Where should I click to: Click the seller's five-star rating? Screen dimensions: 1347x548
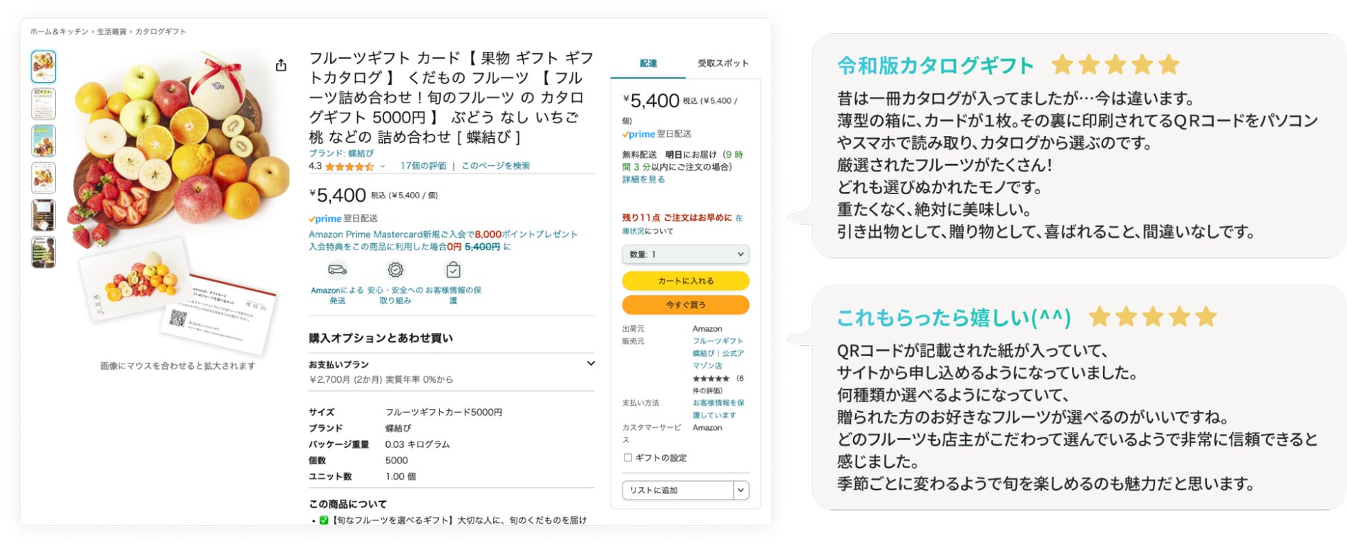pos(711,379)
